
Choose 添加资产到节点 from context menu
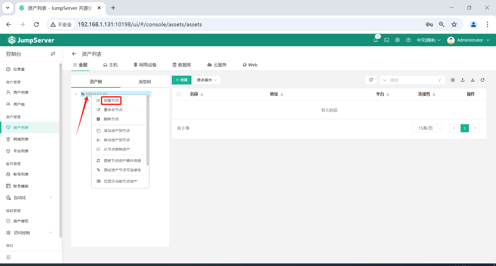(117, 131)
